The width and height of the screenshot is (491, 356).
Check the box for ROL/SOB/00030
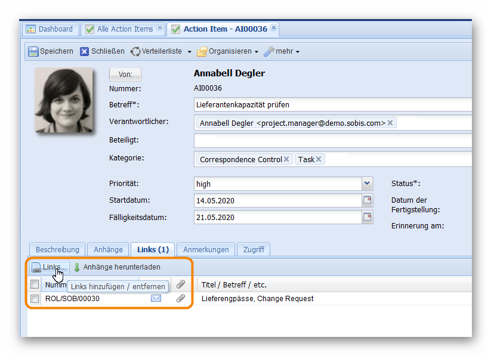(x=35, y=299)
